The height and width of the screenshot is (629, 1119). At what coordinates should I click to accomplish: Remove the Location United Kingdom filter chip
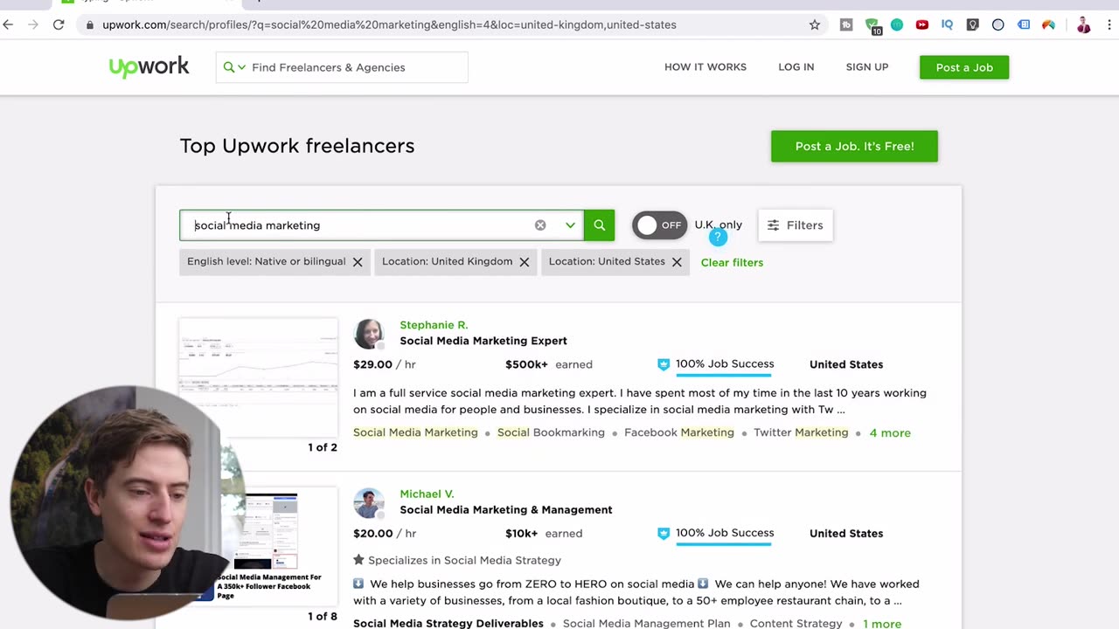[x=525, y=262]
